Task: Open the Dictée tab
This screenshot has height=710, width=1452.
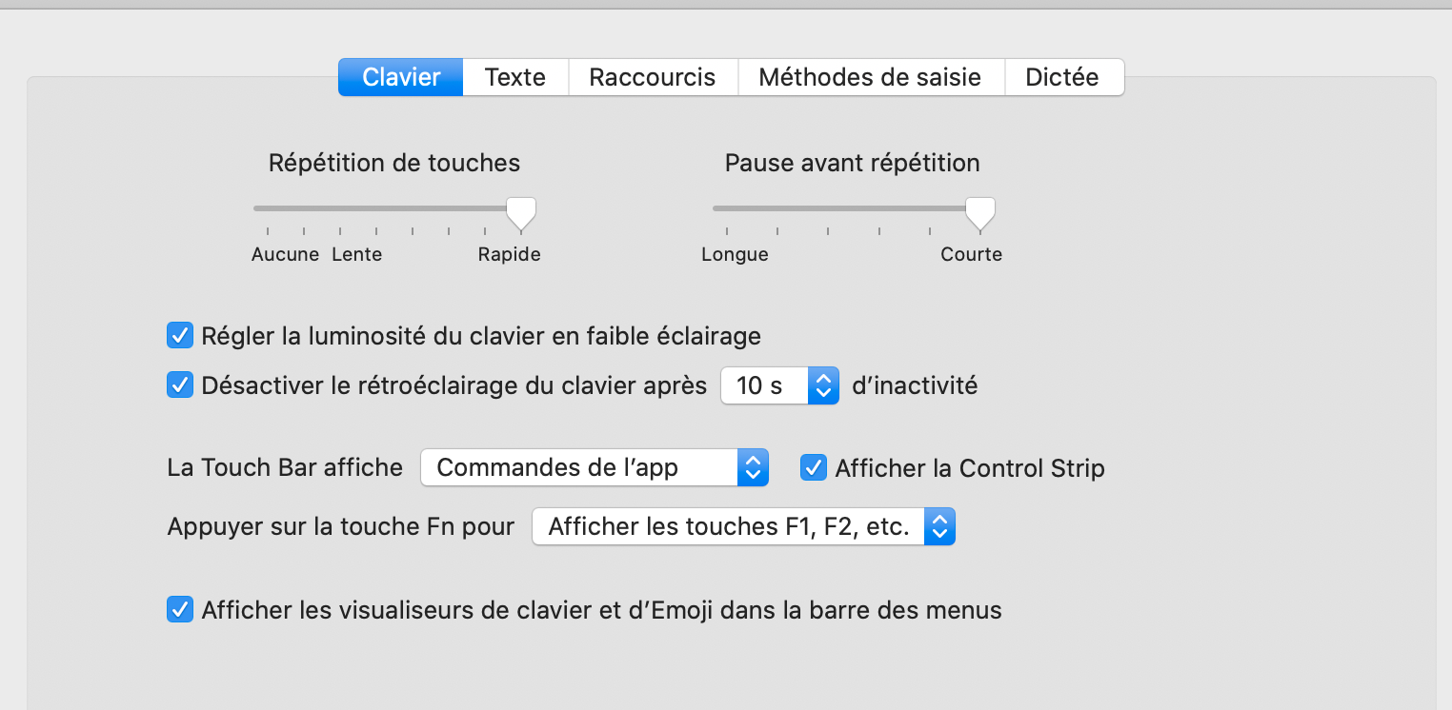Action: [1062, 77]
